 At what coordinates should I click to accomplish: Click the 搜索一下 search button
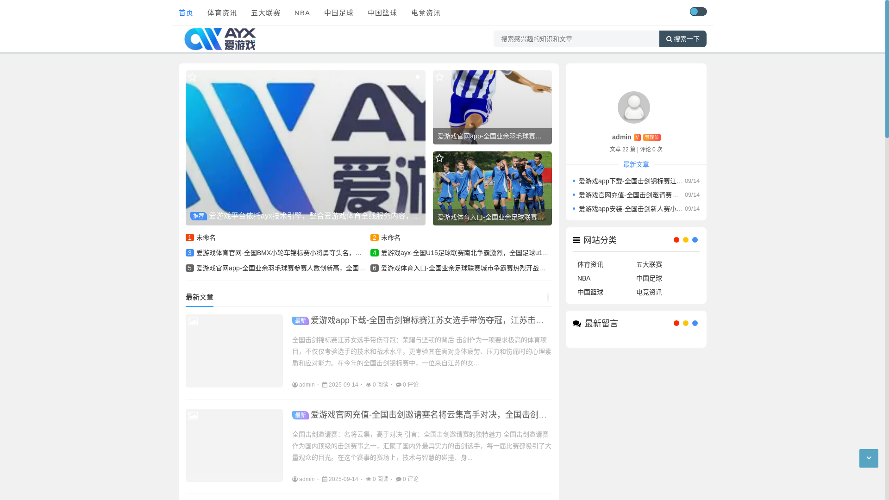[x=683, y=39]
